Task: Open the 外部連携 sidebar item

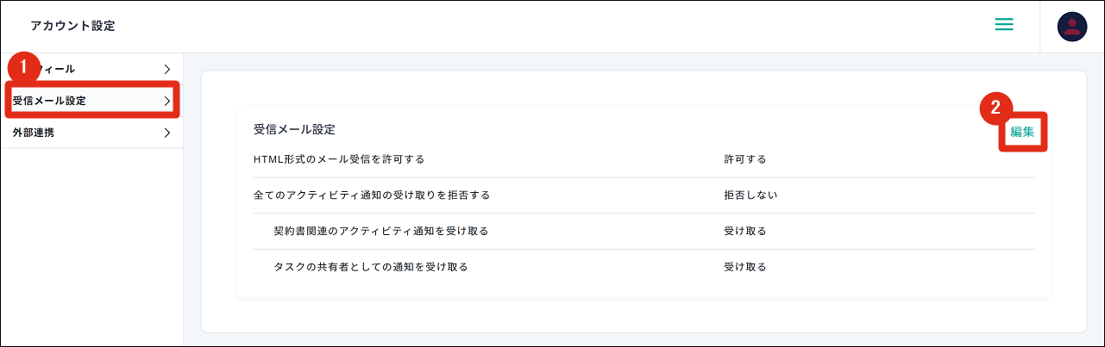Action: tap(34, 133)
